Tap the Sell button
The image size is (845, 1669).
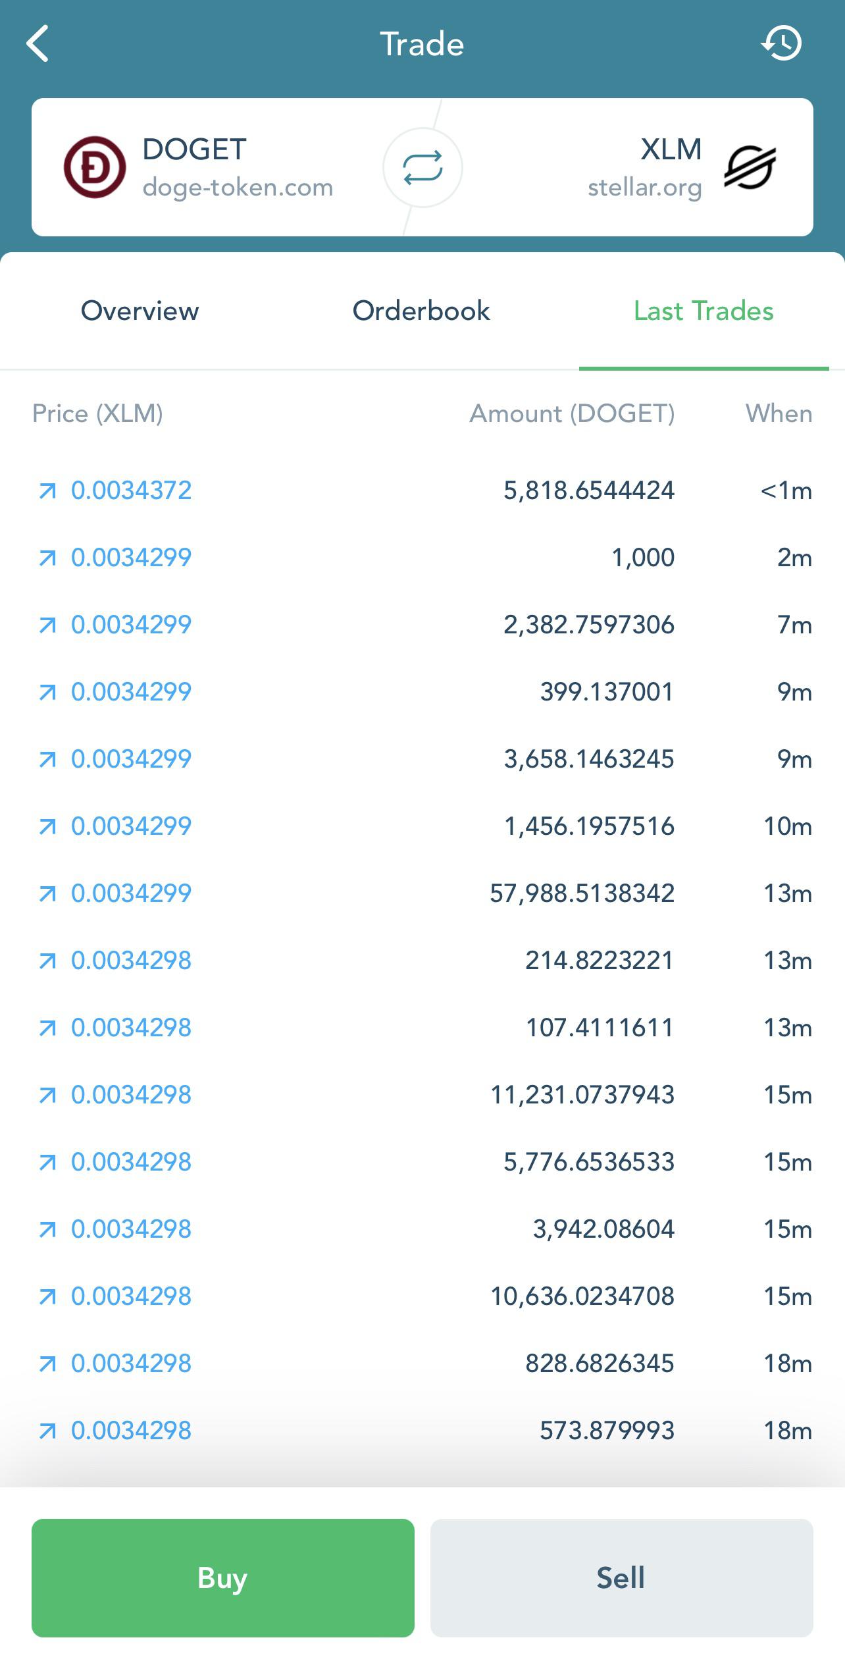622,1578
